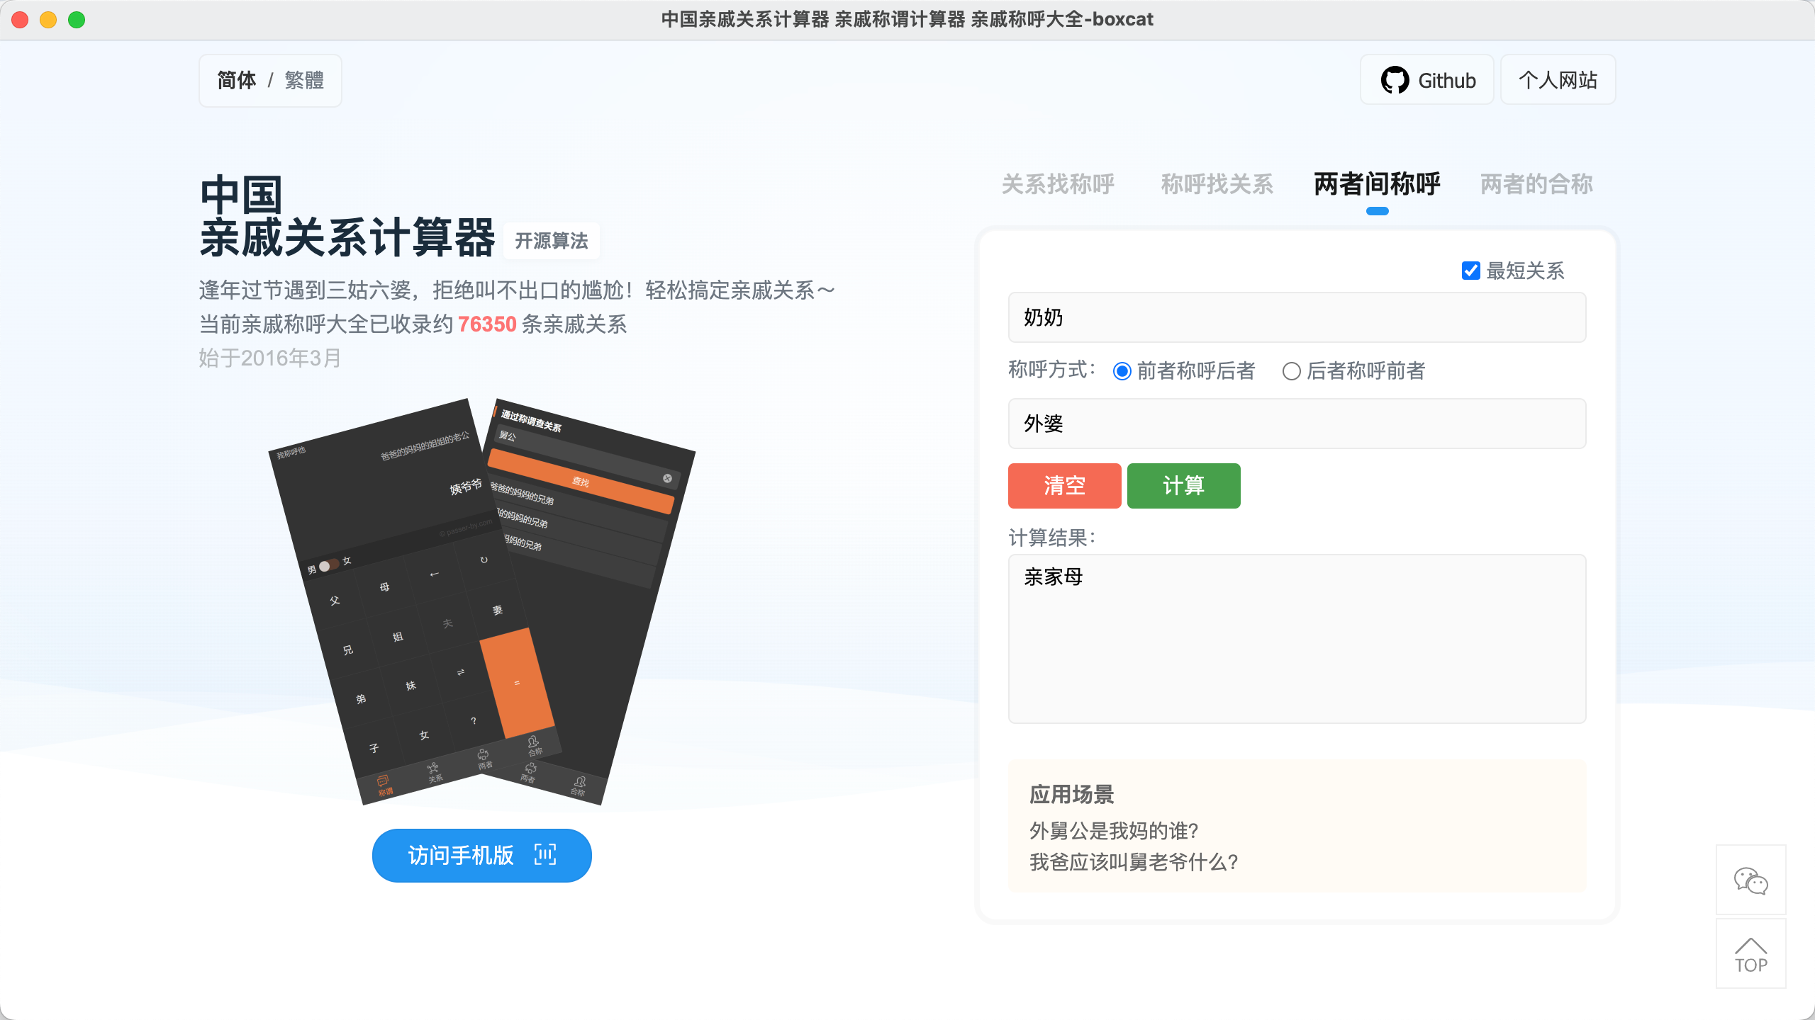Click the 计算结果 output text area
The image size is (1815, 1020).
(x=1297, y=639)
